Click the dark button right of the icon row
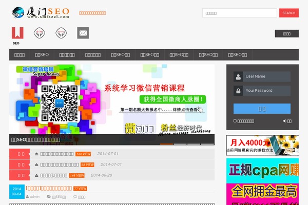Viewport: 308px width, 205px height. tap(286, 34)
